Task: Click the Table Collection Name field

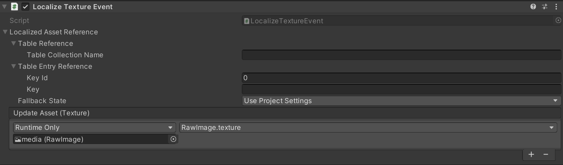Action: click(x=401, y=55)
